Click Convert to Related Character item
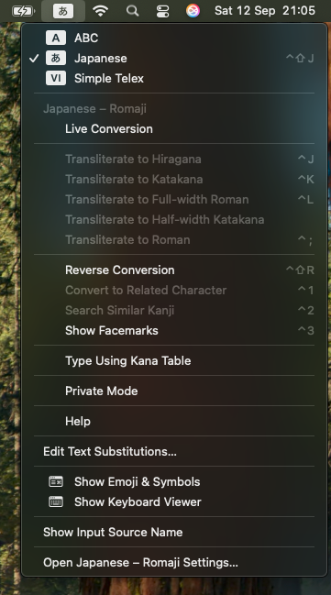 (x=174, y=290)
